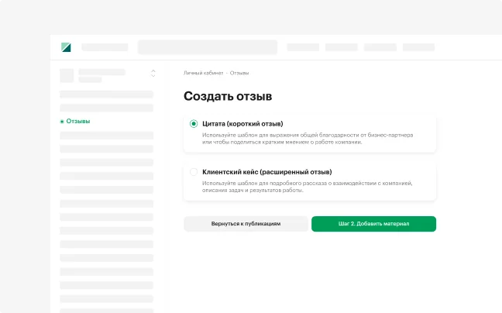Click the Клиентский кейс card description text
The width and height of the screenshot is (502, 313).
(307, 187)
